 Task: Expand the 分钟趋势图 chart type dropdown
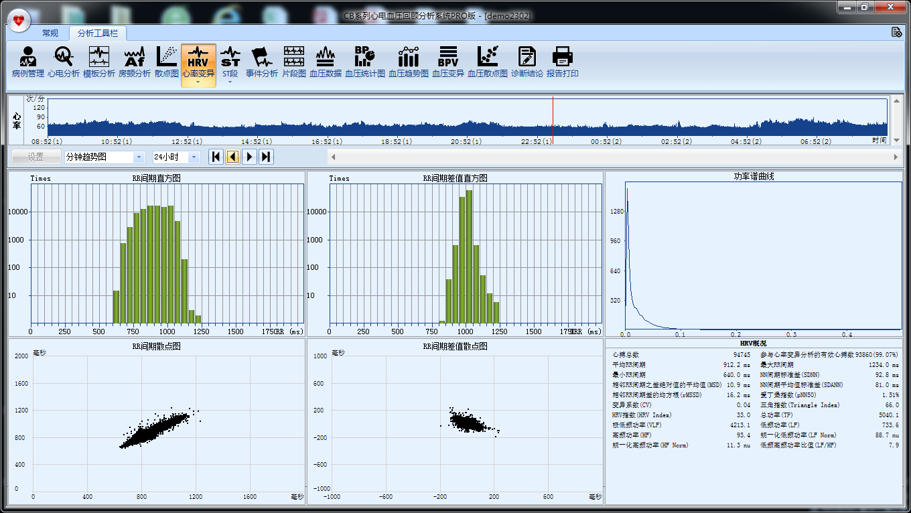139,157
